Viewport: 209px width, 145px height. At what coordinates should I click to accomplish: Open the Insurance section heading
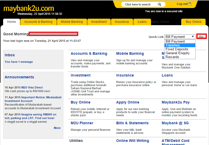pyautogui.click(x=125, y=75)
